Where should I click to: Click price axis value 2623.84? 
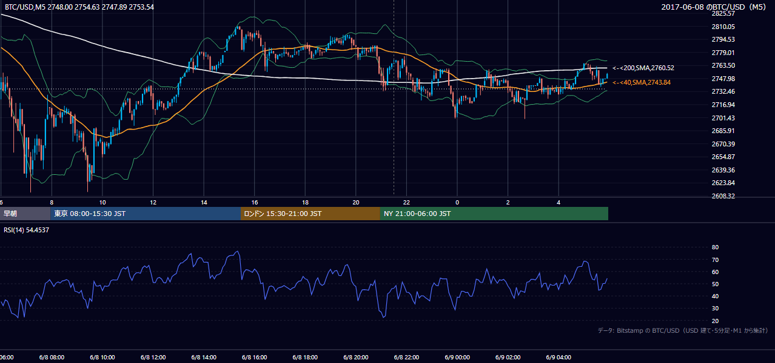point(723,183)
